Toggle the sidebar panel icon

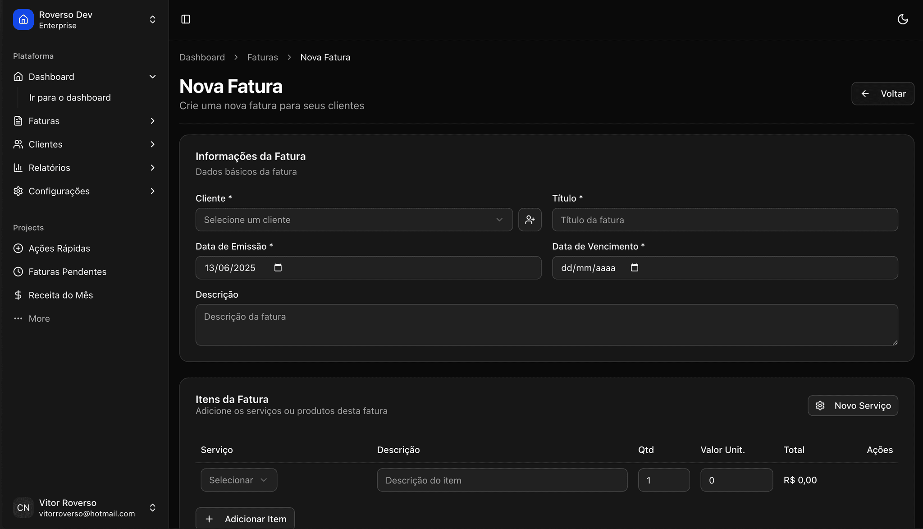186,19
